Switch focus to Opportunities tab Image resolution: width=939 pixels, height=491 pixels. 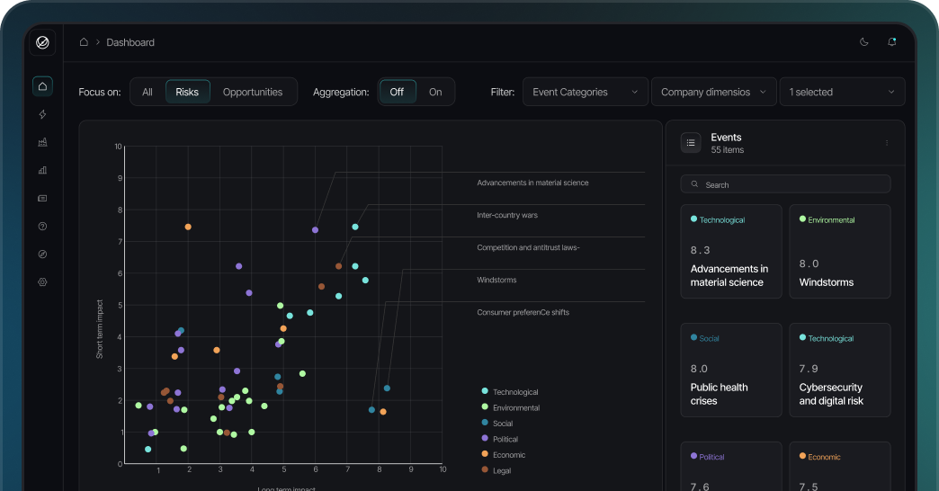(x=253, y=92)
